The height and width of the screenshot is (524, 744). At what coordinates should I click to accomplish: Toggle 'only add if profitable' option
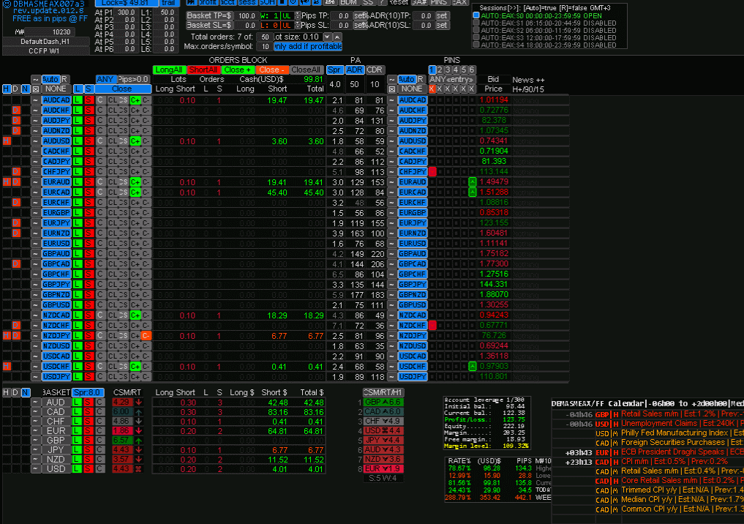pyautogui.click(x=308, y=47)
